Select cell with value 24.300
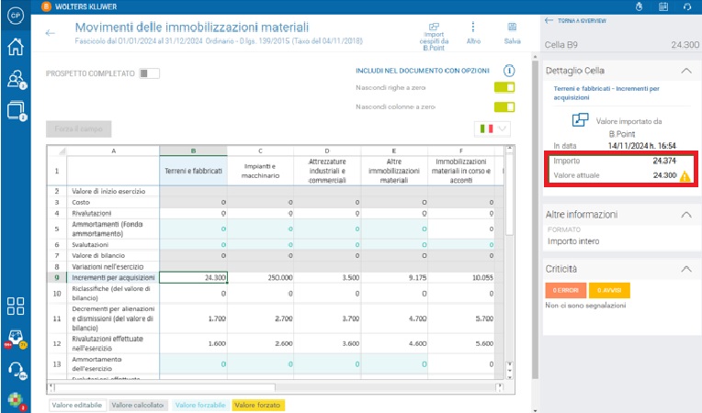 (x=193, y=277)
